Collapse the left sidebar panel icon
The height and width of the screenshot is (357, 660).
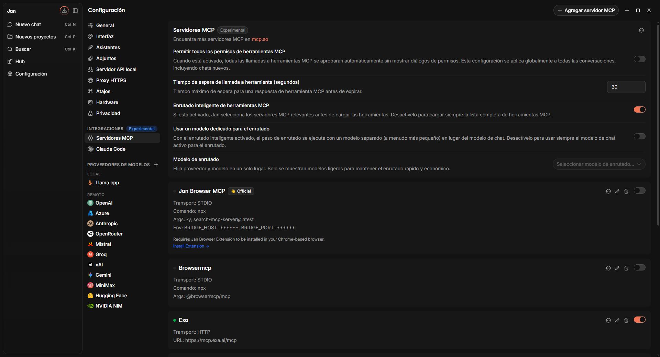pos(75,11)
